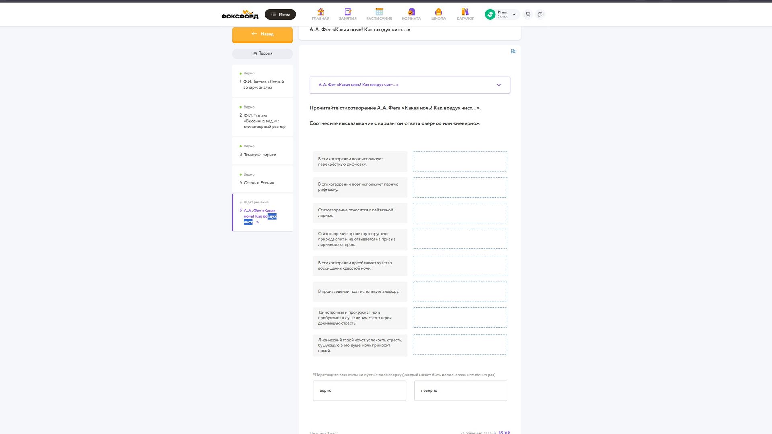Click drop field for ночь приносит покой statement

(460, 345)
